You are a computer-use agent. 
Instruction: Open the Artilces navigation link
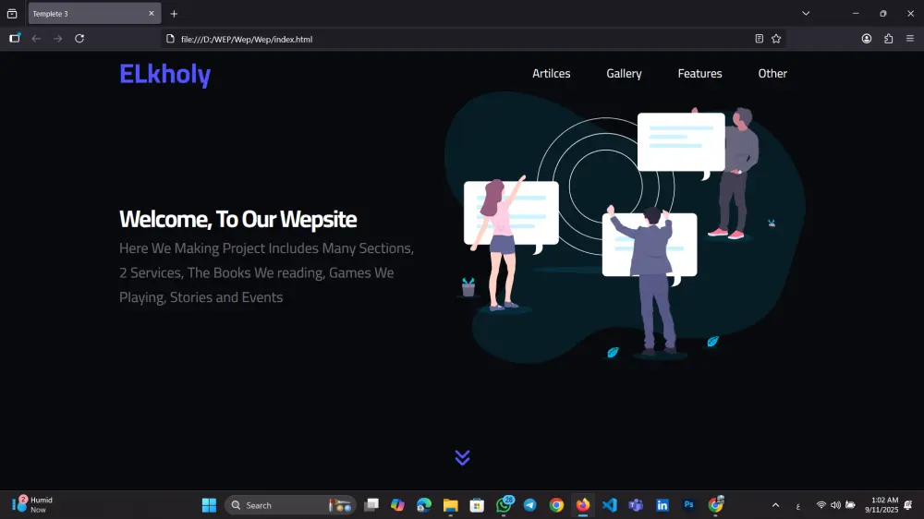coord(551,74)
